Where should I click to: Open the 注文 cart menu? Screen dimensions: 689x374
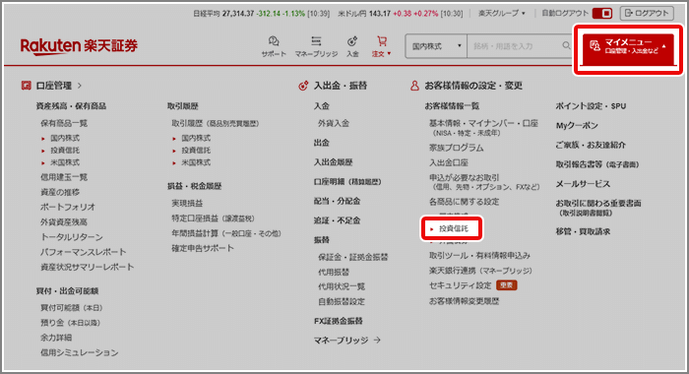pyautogui.click(x=382, y=46)
